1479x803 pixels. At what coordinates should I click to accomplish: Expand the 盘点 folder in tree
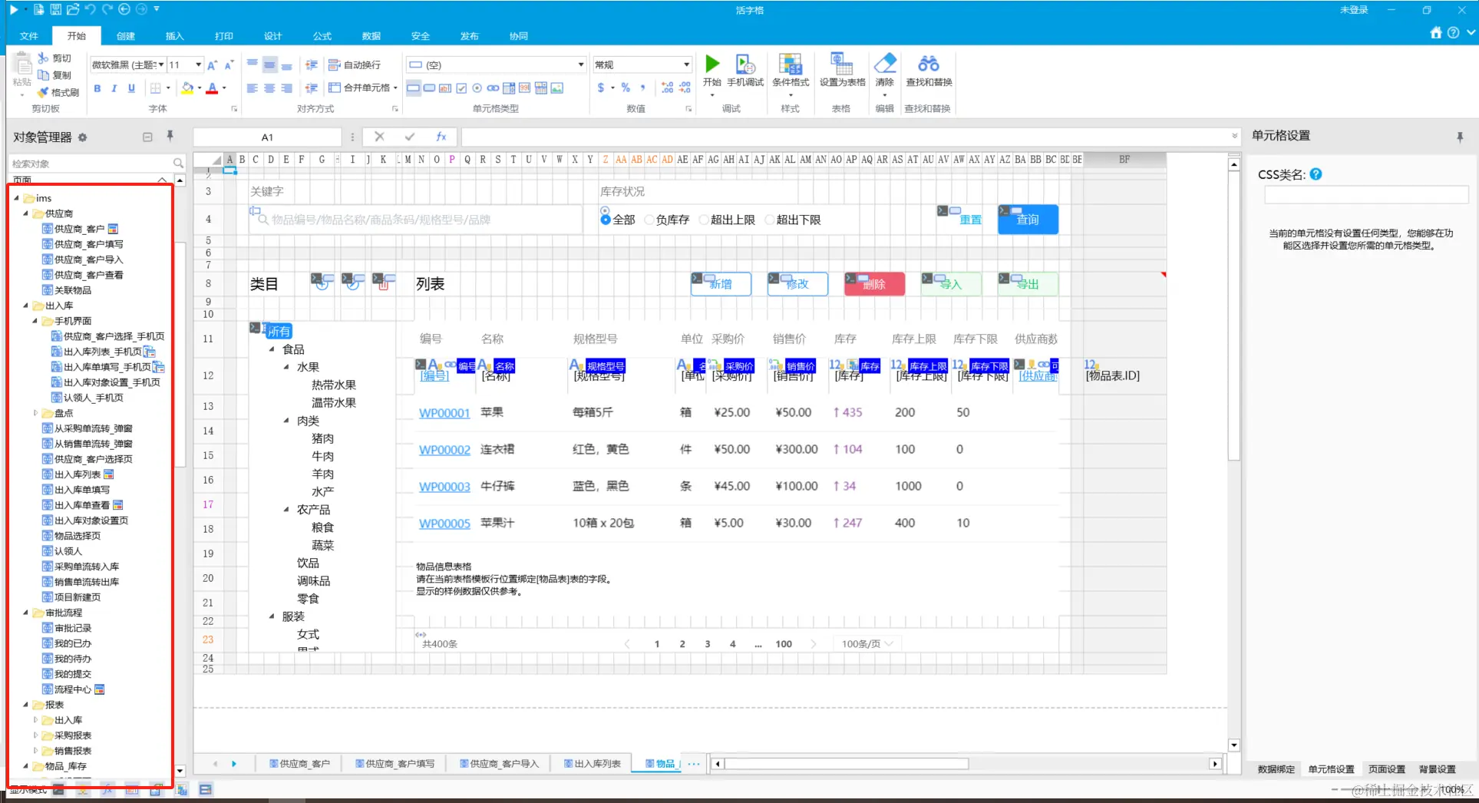click(35, 413)
